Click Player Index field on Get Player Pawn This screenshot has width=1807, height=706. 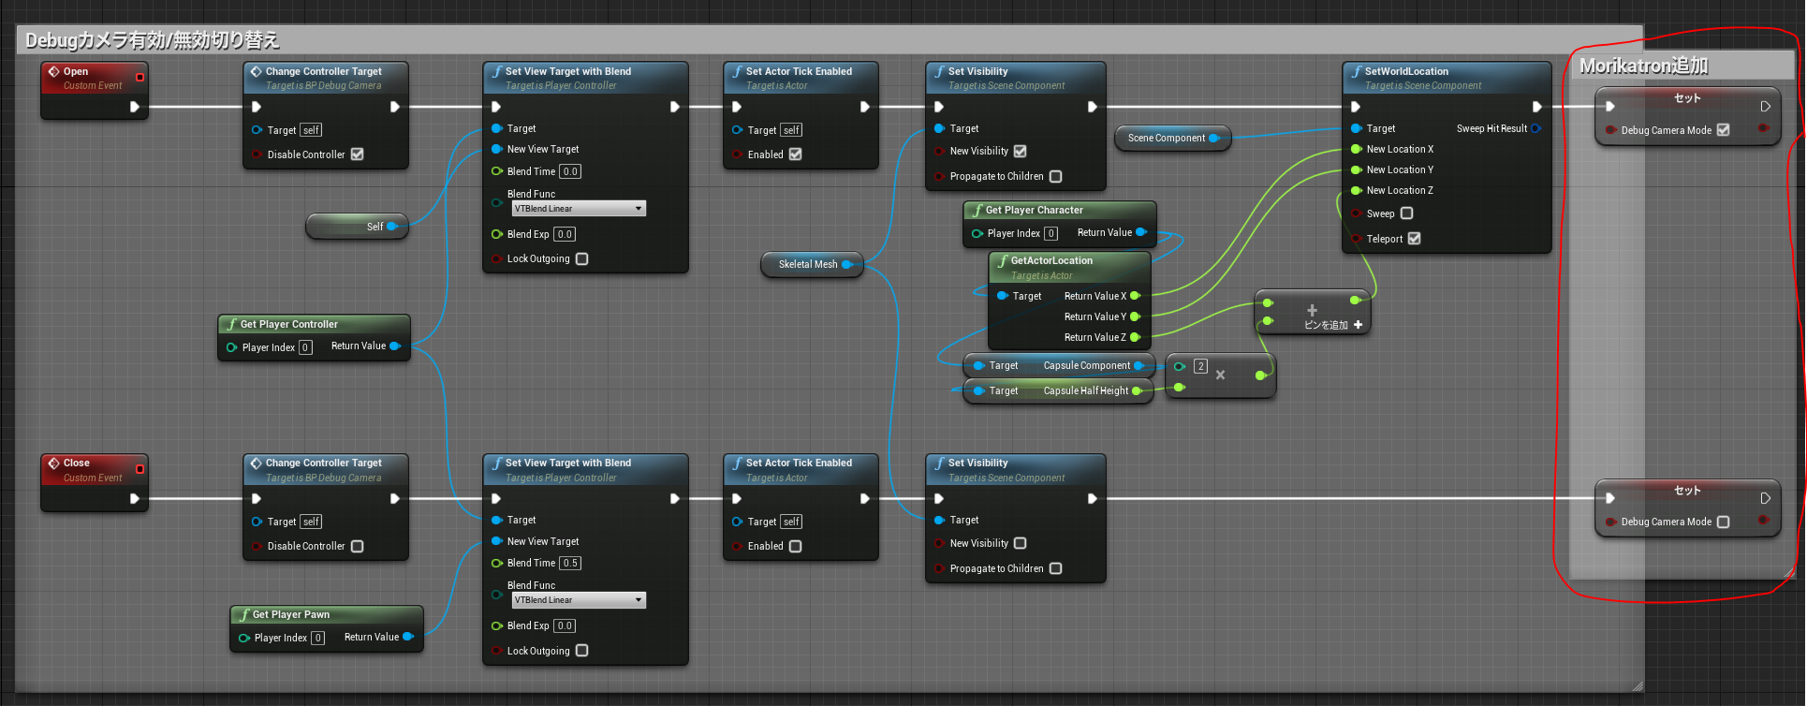[317, 638]
